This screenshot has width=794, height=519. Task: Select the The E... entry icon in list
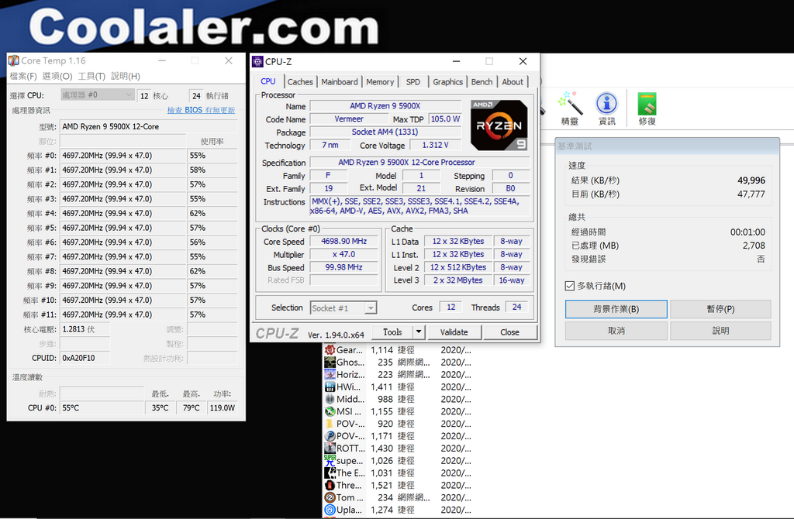click(x=330, y=473)
